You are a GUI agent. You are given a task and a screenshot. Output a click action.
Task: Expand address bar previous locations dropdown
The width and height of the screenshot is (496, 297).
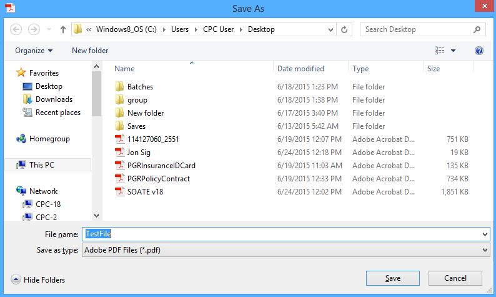pyautogui.click(x=330, y=30)
